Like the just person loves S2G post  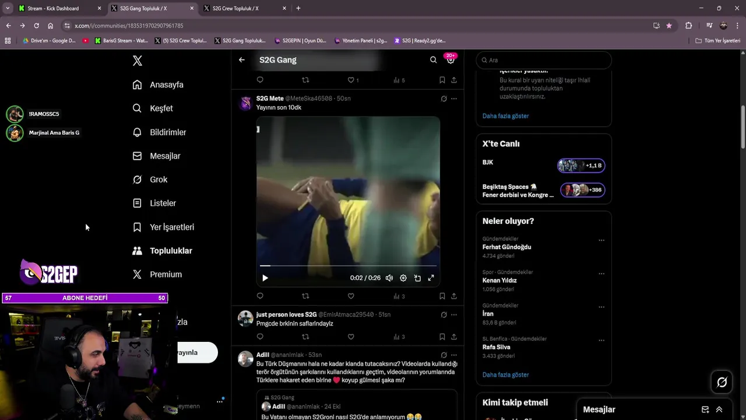351,337
